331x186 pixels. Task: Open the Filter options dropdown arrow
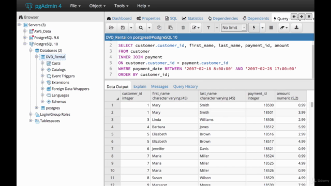point(217,27)
